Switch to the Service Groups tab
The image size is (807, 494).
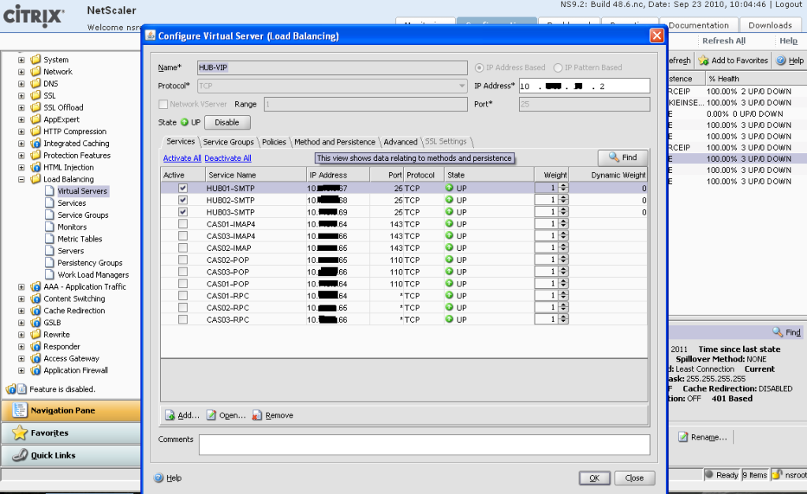pyautogui.click(x=228, y=142)
